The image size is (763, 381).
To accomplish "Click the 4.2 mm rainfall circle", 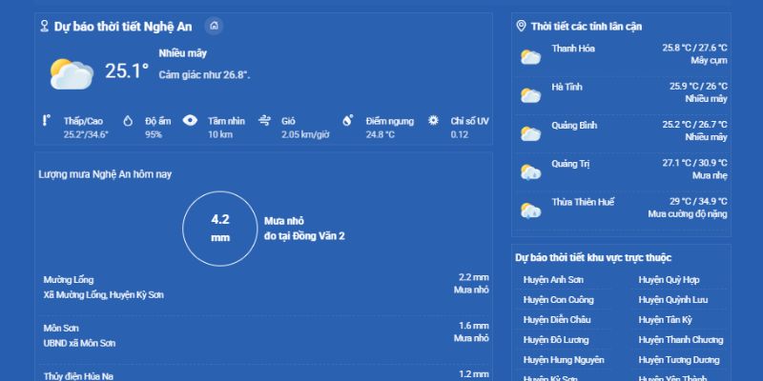I will click(x=220, y=229).
